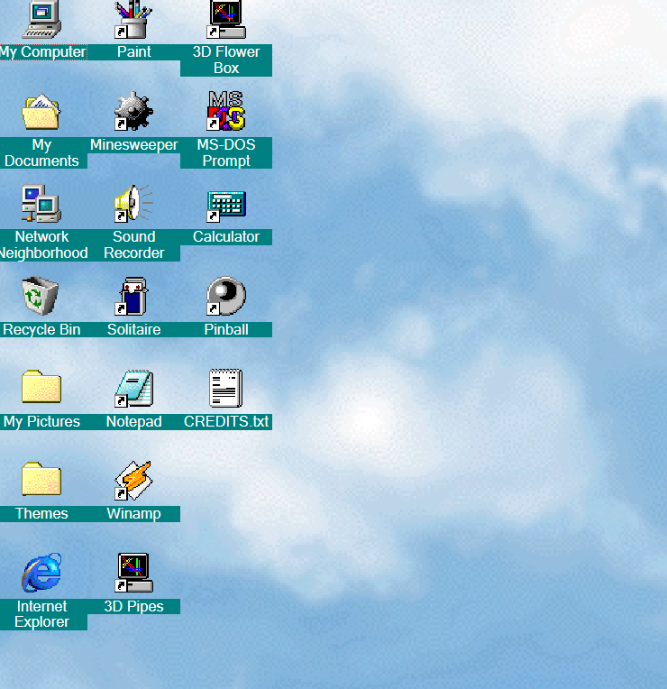The width and height of the screenshot is (667, 689).
Task: Click the CREDITS.txt filename label
Action: click(x=226, y=422)
